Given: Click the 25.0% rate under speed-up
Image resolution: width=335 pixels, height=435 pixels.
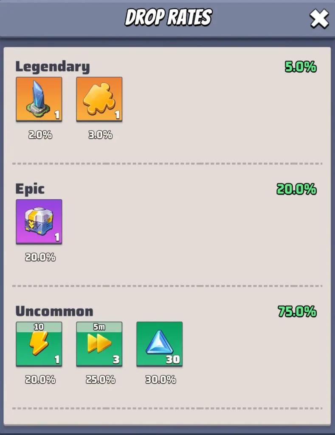Looking at the screenshot, I should (100, 379).
